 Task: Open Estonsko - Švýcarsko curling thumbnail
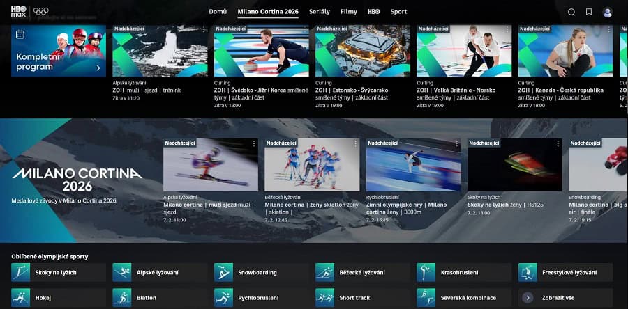363,51
